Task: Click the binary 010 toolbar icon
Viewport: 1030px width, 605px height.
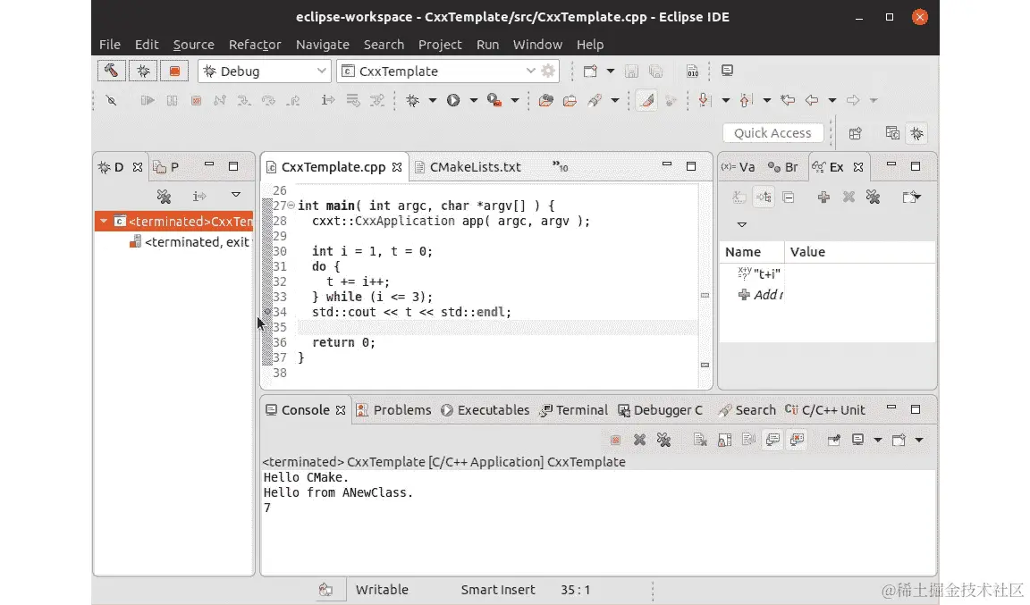Action: 692,71
